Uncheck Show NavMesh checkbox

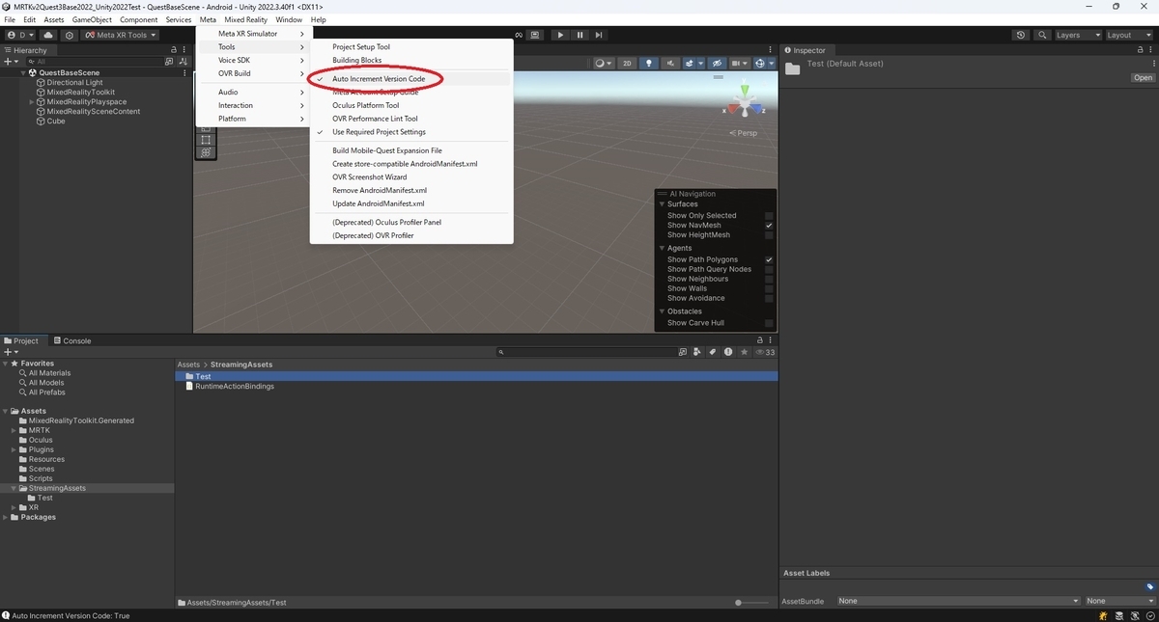click(769, 226)
